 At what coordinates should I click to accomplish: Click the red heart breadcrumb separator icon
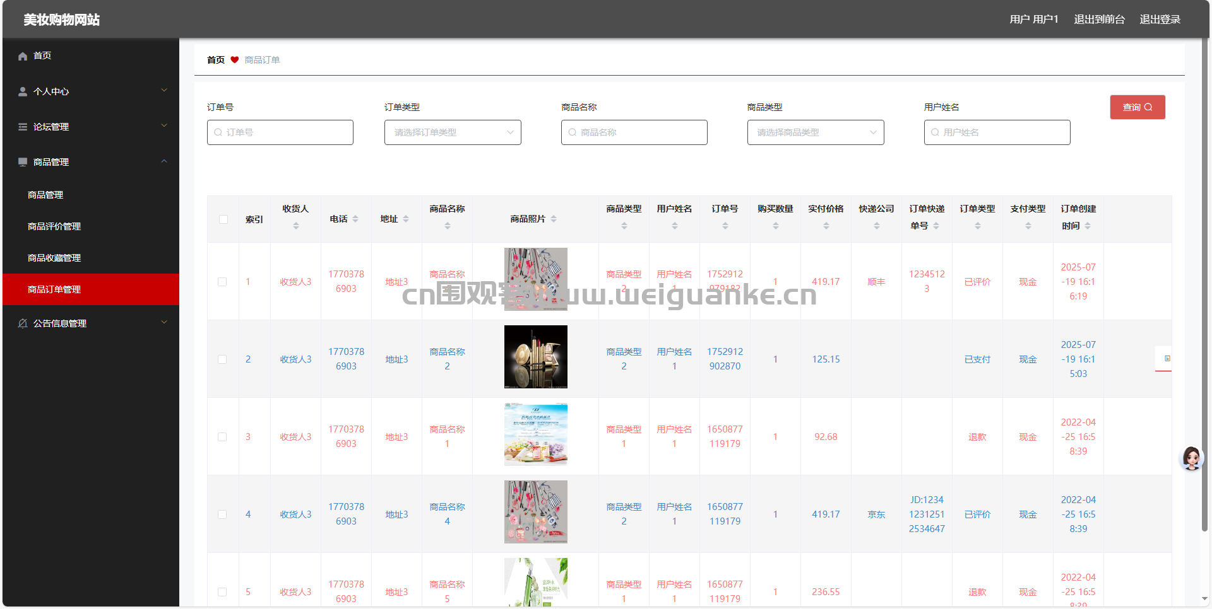pyautogui.click(x=235, y=60)
